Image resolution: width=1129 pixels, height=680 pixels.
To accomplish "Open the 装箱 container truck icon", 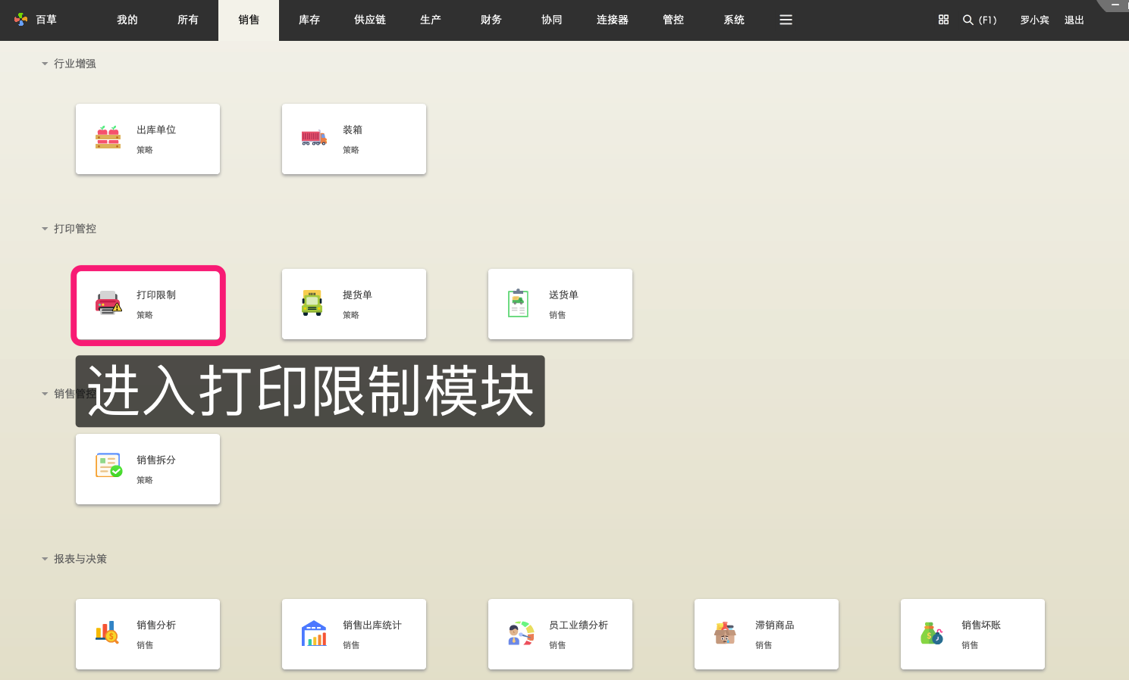I will click(314, 138).
